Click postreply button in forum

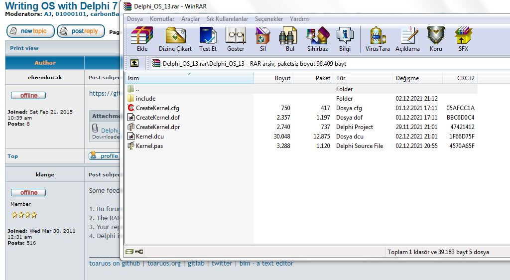[81, 31]
